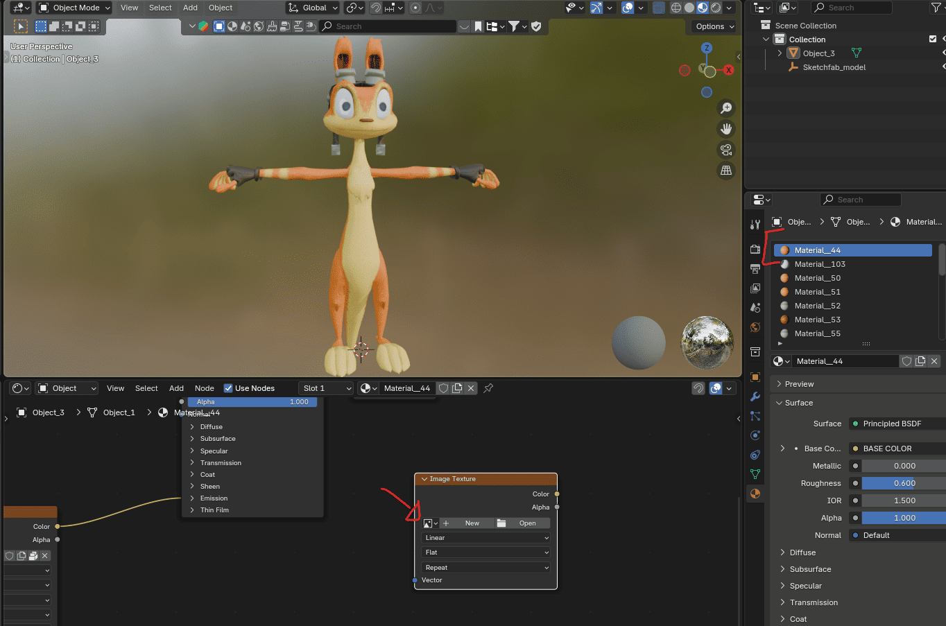Click New in Image Texture node
The height and width of the screenshot is (626, 946).
point(467,523)
